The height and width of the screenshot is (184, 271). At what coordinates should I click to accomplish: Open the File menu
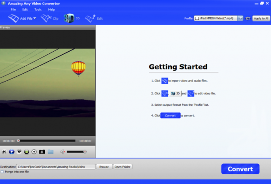pyautogui.click(x=13, y=9)
